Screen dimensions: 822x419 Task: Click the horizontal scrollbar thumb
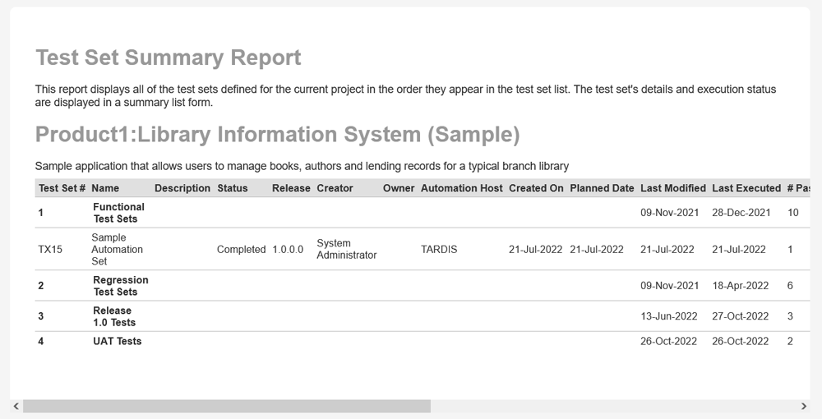[226, 406]
